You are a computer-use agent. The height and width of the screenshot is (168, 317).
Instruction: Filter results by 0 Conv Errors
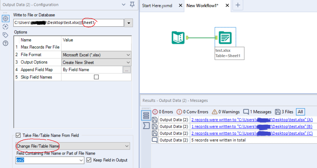192,112
